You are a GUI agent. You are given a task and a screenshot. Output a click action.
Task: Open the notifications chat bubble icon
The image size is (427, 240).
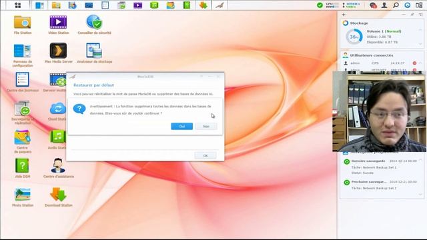point(373,5)
